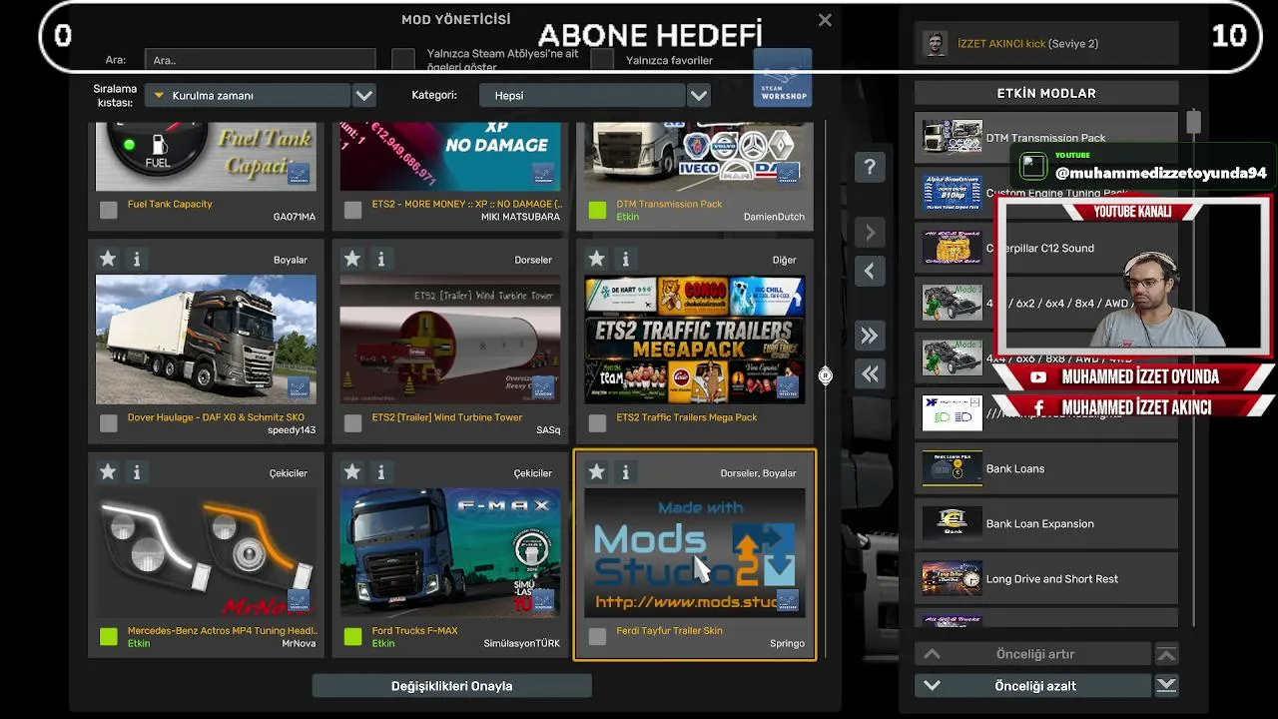The image size is (1278, 719).
Task: Disable the DTM Transmission Pack card's green checkbox
Action: click(597, 210)
